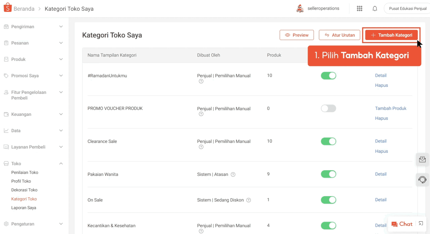Open Penilaian Toko submenu item
The width and height of the screenshot is (430, 234).
(x=25, y=172)
